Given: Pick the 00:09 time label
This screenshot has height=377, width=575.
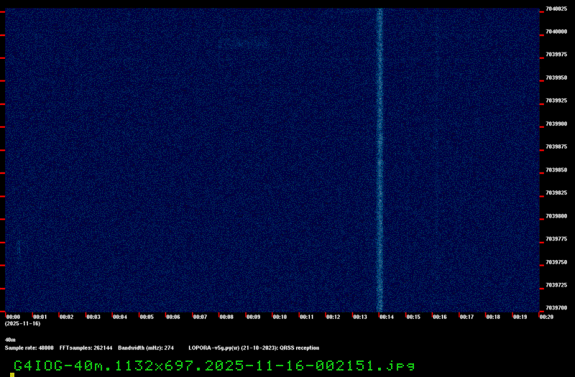Looking at the screenshot, I should pyautogui.click(x=253, y=317).
